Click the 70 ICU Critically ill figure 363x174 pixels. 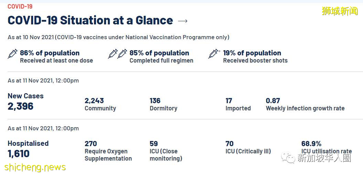click(x=229, y=143)
